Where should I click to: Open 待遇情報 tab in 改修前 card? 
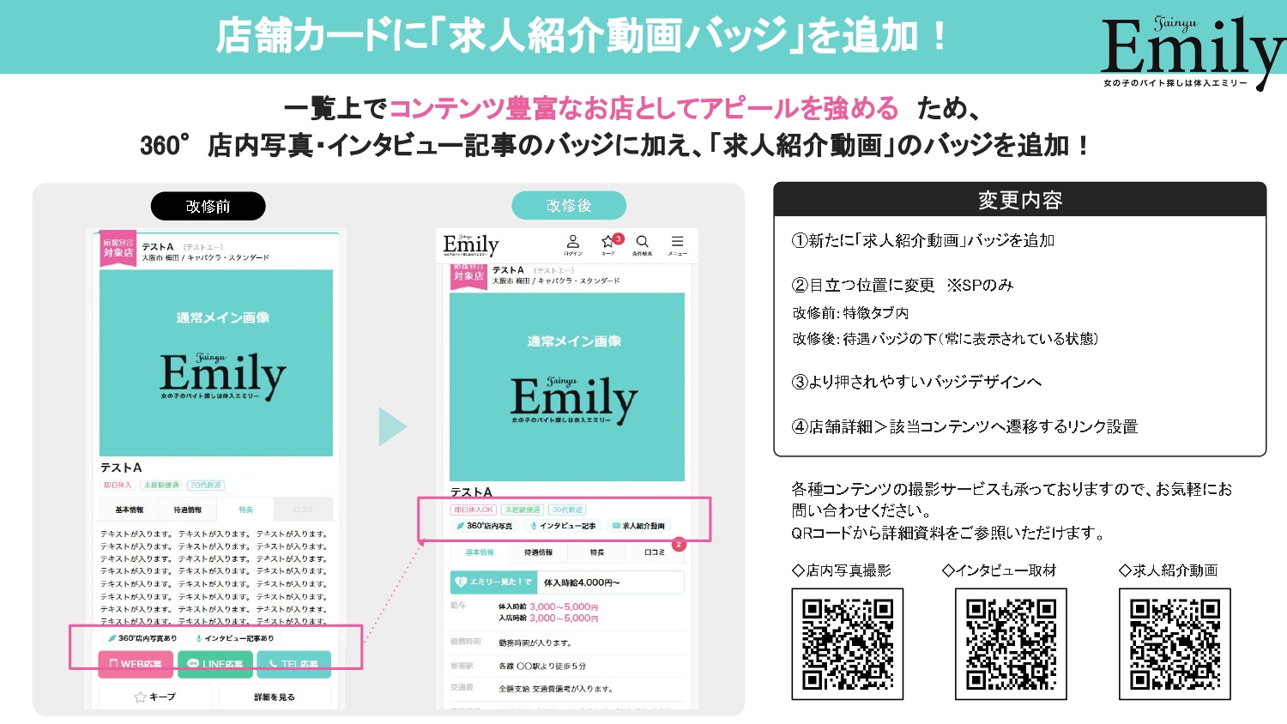[x=188, y=510]
